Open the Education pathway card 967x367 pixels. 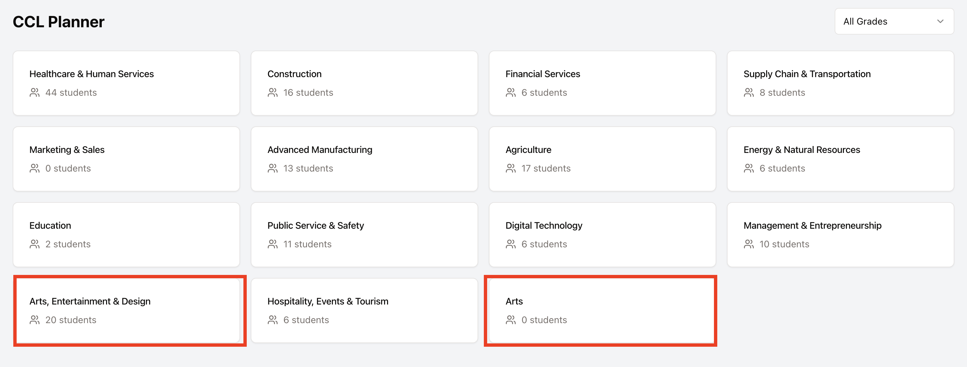(126, 235)
